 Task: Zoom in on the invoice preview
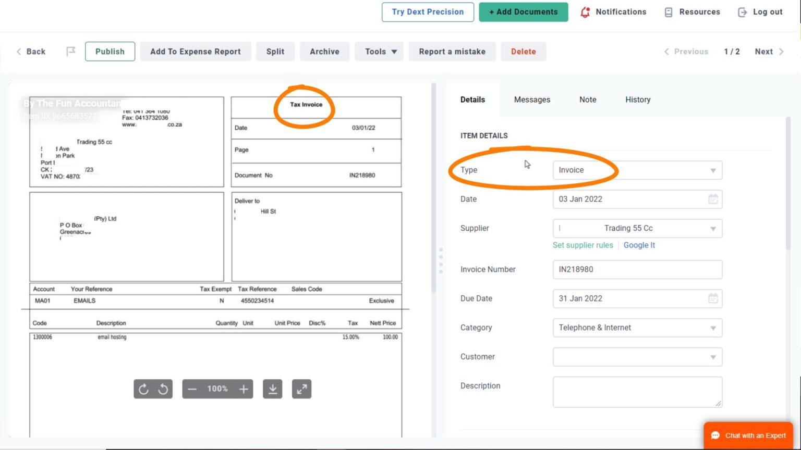click(x=244, y=389)
